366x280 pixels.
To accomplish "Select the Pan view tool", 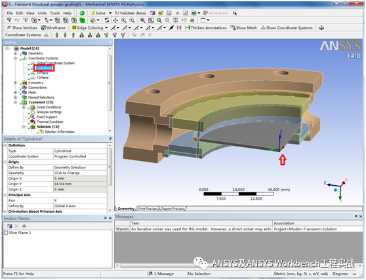I will click(x=115, y=20).
